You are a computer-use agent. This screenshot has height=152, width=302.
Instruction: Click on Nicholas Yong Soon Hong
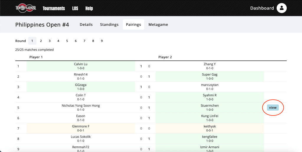[x=81, y=105]
